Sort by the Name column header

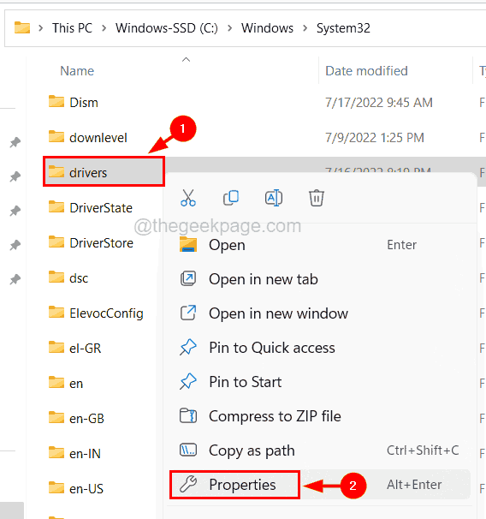tap(77, 71)
